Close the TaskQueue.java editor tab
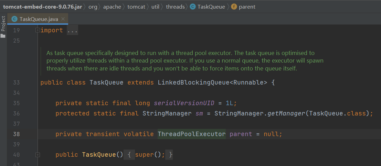Screen dimensions: 381x166 [x=63, y=19]
